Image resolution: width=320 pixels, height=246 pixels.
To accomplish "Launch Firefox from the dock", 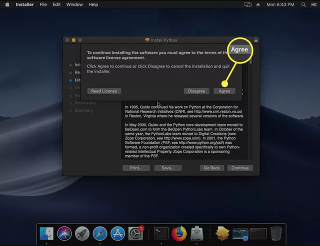I will 179,233.
